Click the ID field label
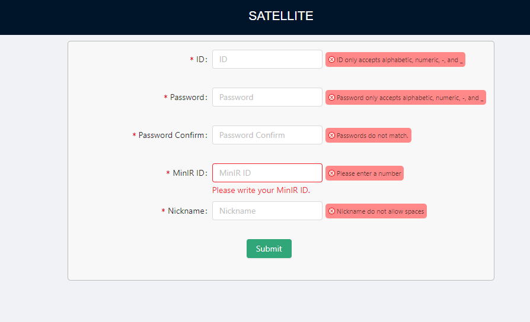Viewport: 530px width, 322px height. 202,59
